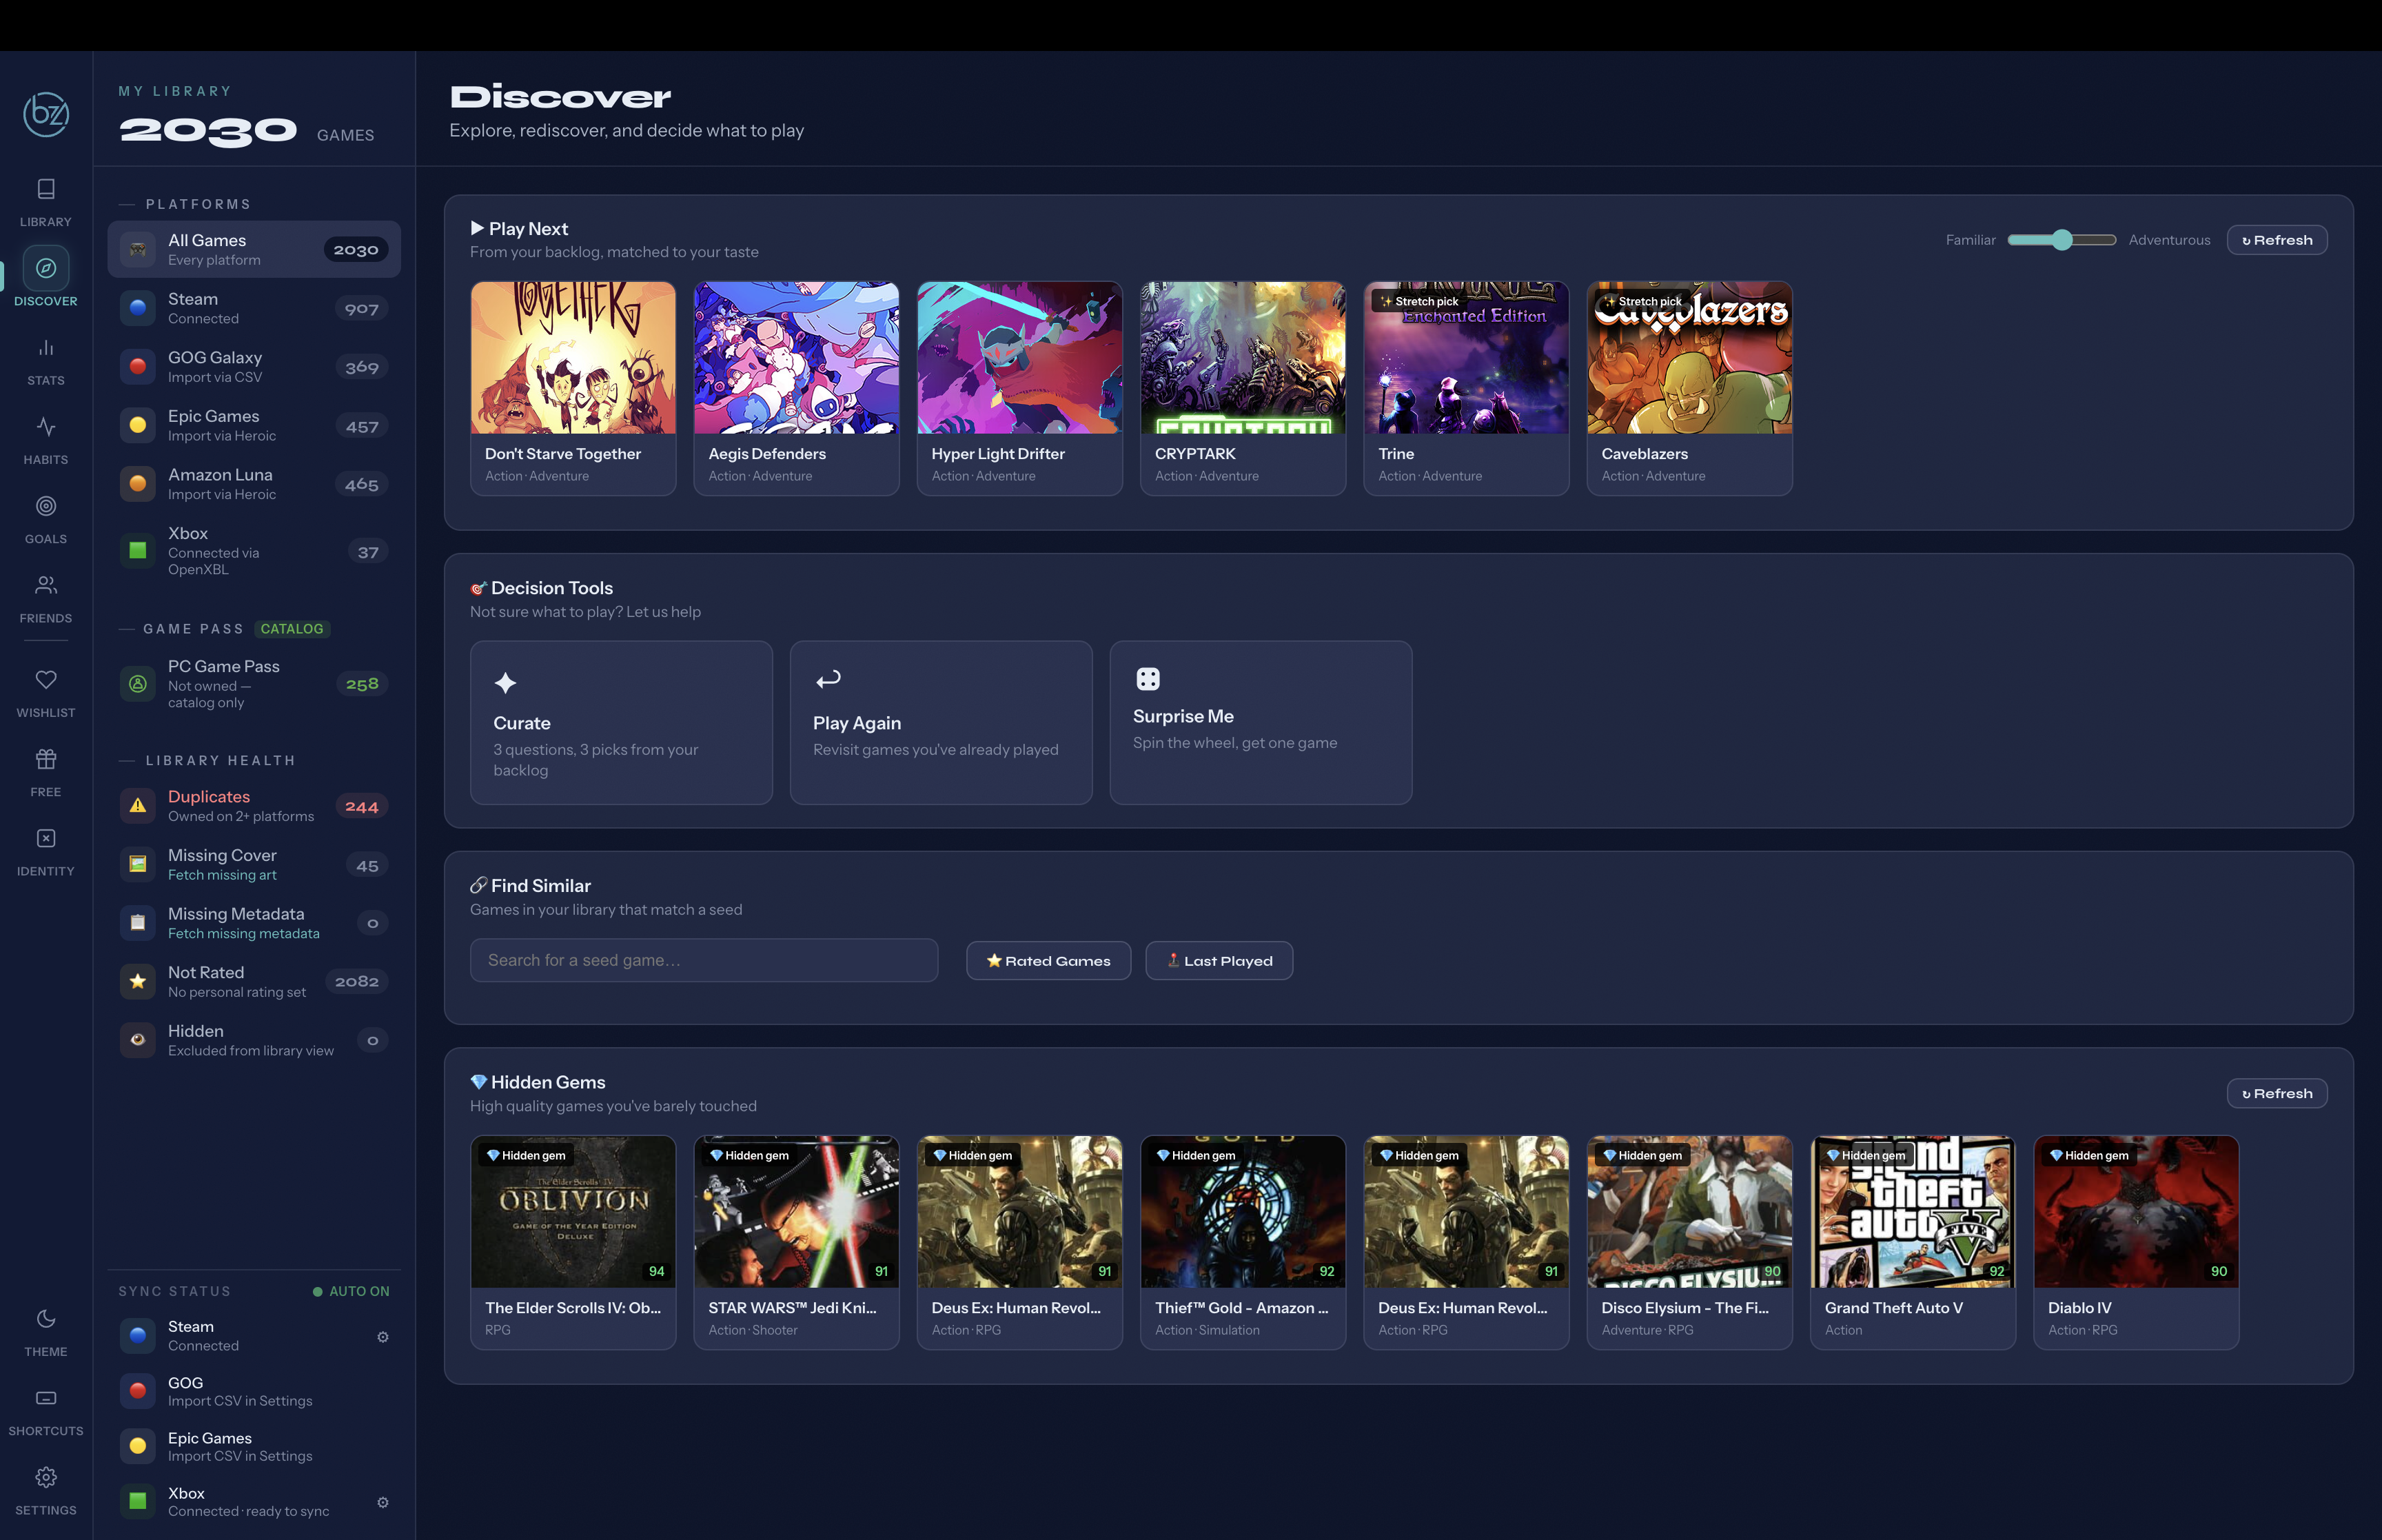Open the Shortcuts keyboard icon
The width and height of the screenshot is (2382, 1540).
46,1398
